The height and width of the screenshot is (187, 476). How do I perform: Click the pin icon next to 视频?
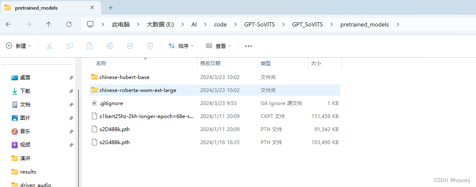pyautogui.click(x=71, y=145)
